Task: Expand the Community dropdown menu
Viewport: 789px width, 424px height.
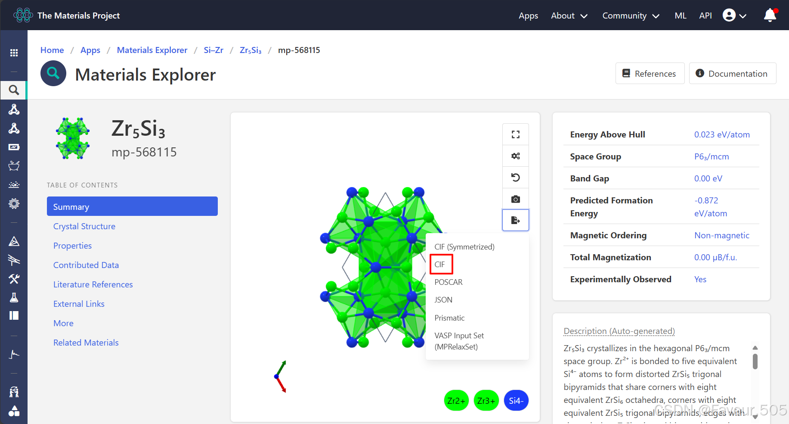Action: pyautogui.click(x=631, y=16)
